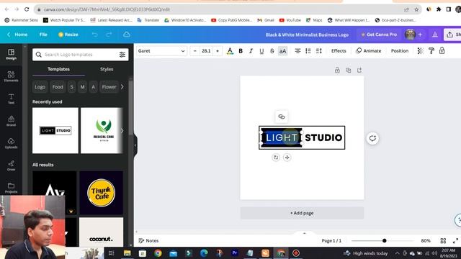Toggle underline formatting
The image size is (461, 259).
click(261, 51)
